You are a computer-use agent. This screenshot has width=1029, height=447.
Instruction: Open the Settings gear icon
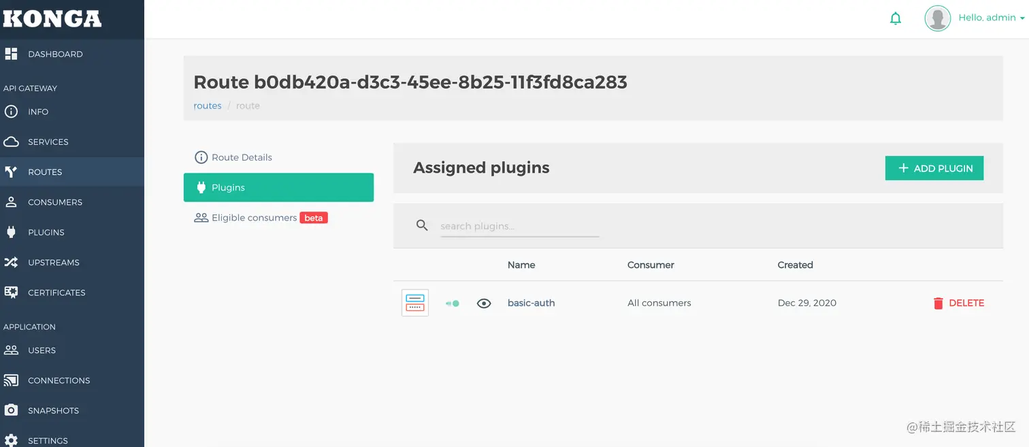click(x=11, y=440)
